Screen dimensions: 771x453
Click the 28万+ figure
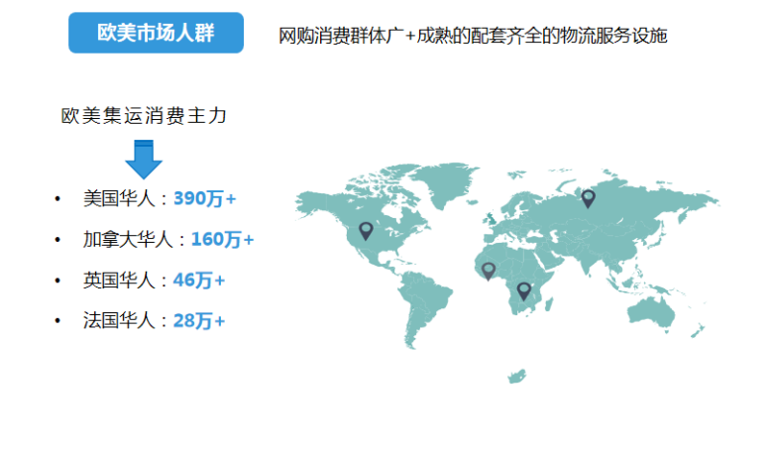[198, 321]
